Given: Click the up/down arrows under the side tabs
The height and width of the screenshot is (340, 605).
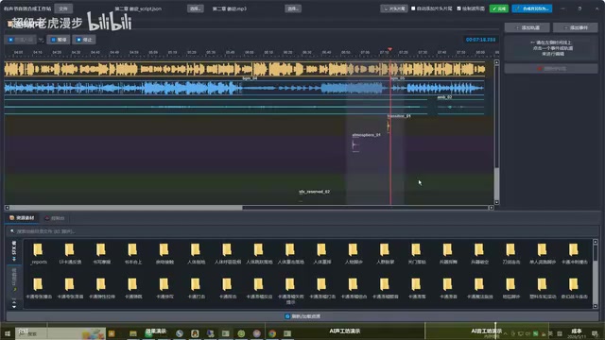Looking at the screenshot, I should tap(14, 304).
